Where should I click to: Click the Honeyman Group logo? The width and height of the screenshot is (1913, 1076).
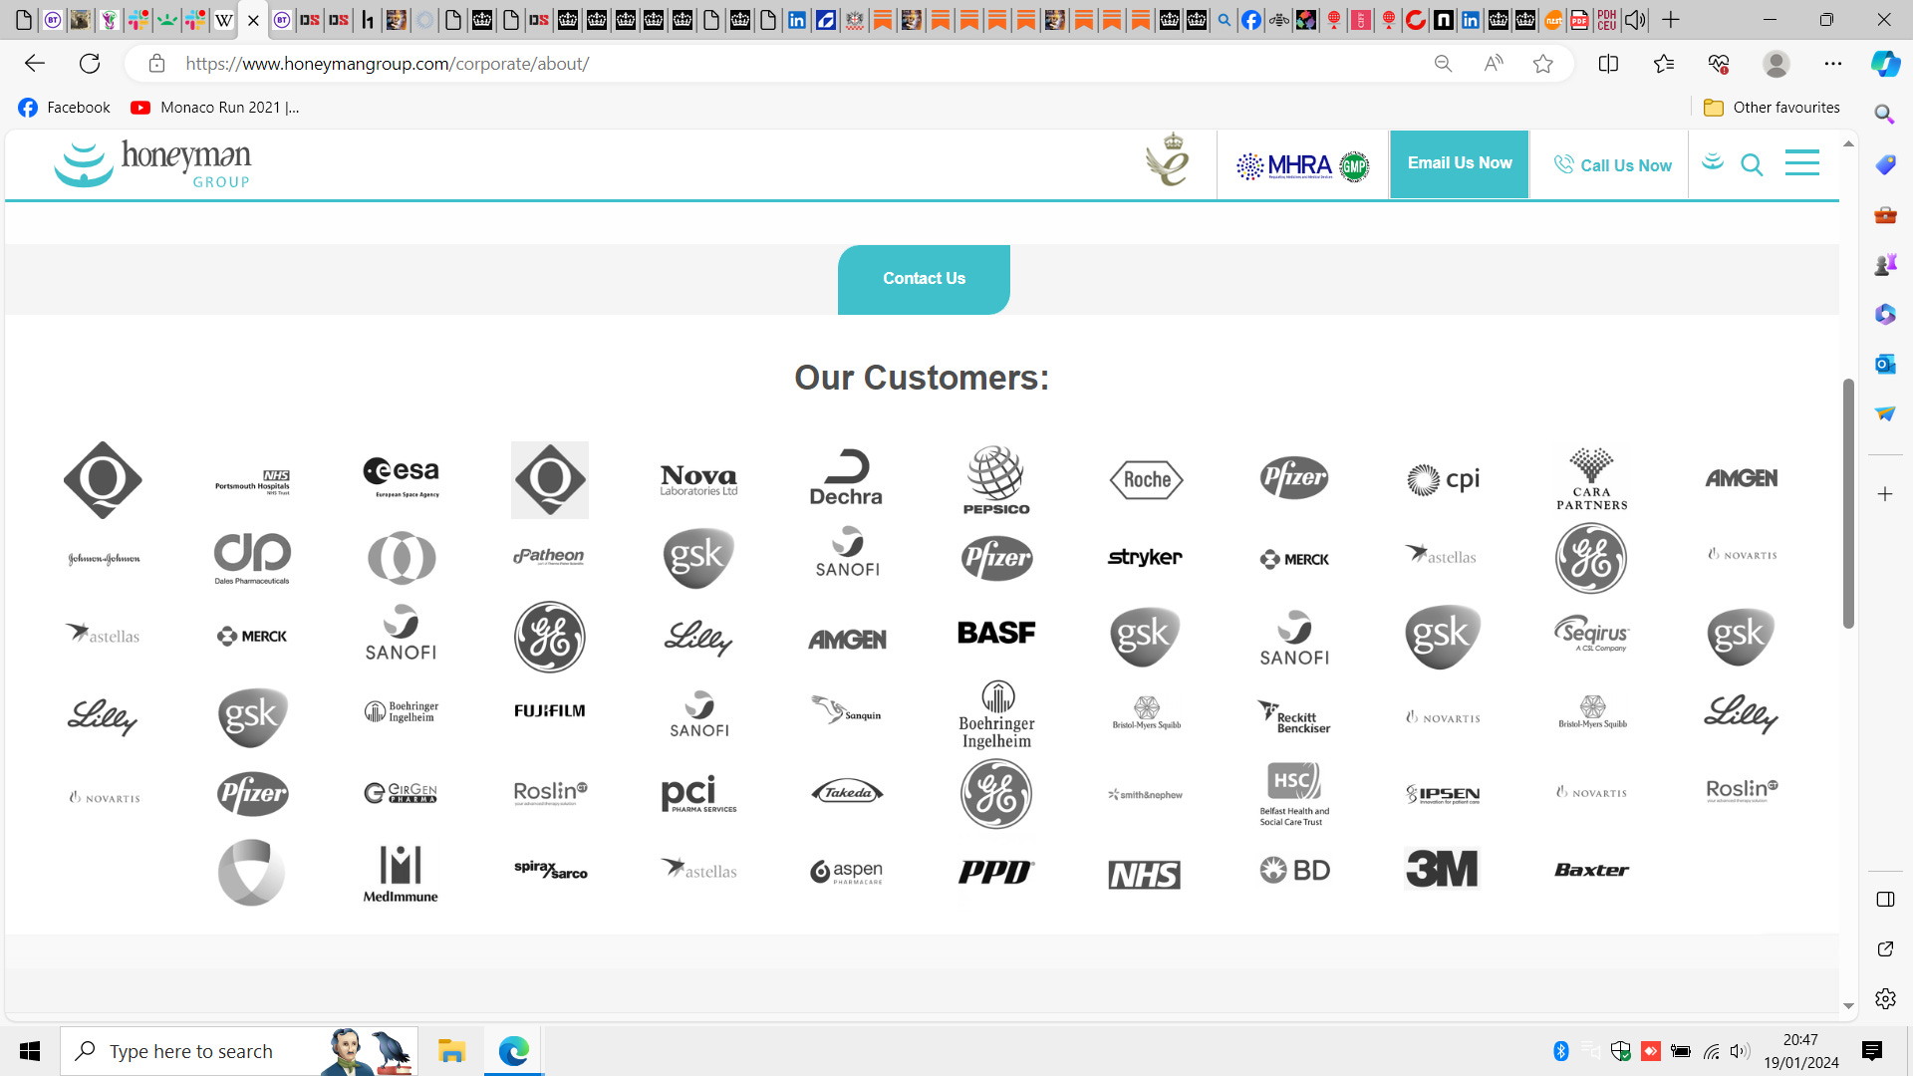point(152,163)
